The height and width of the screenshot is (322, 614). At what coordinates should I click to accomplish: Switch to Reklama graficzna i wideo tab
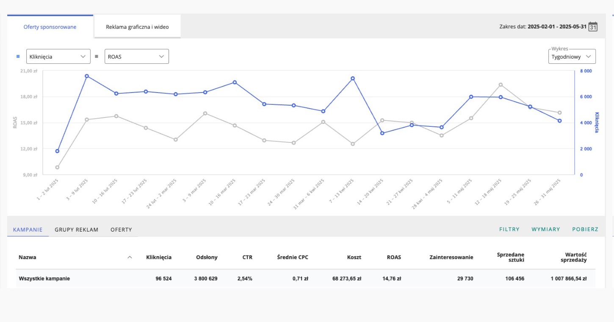click(x=137, y=27)
